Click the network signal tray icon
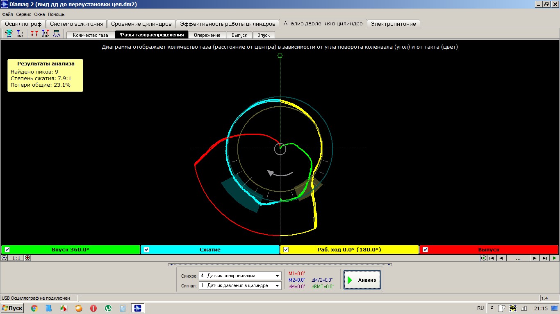 point(524,308)
